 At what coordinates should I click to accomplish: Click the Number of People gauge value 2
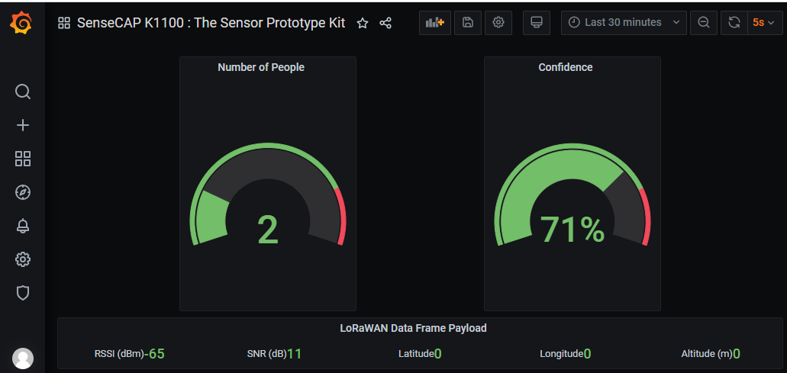point(267,230)
